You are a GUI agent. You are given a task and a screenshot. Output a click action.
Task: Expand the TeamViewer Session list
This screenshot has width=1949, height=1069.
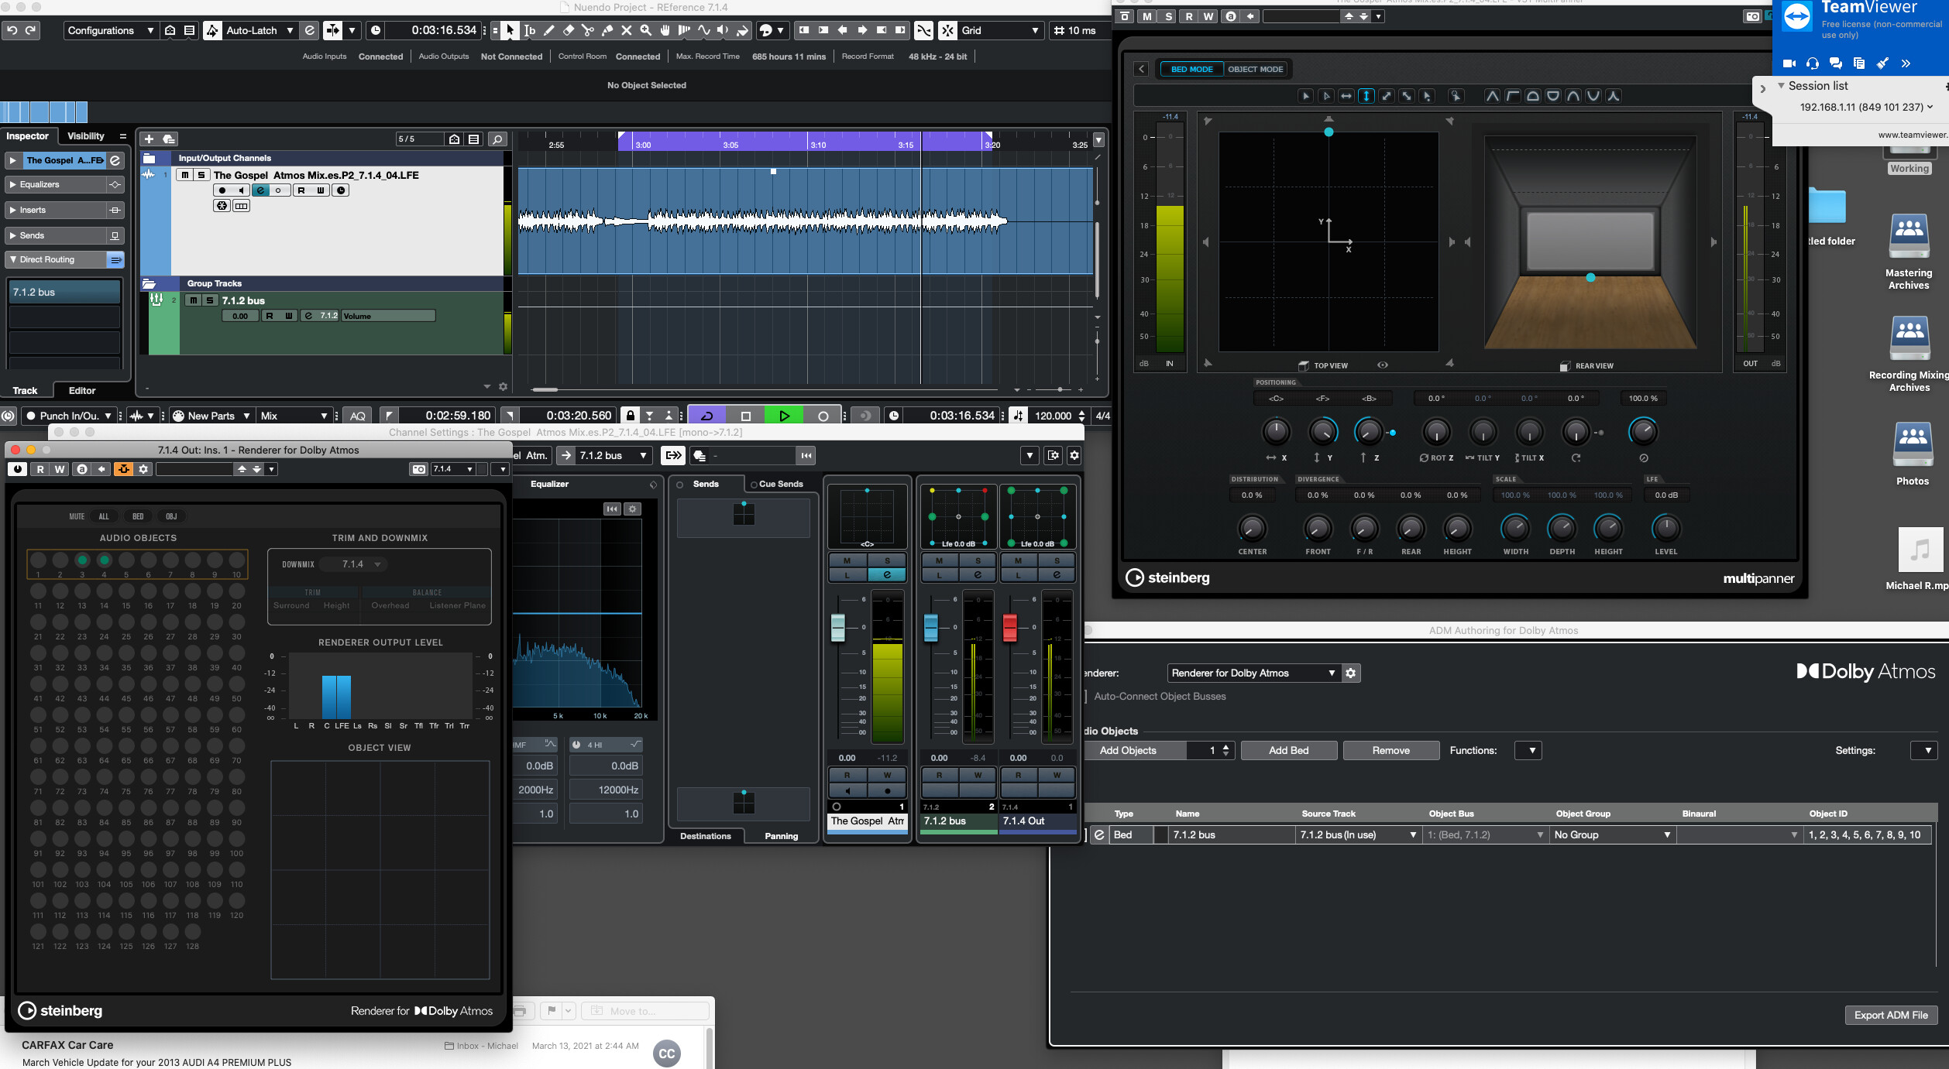click(1782, 86)
